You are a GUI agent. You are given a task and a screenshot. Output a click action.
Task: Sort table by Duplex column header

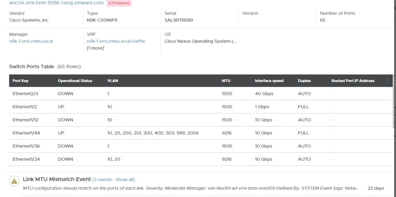(x=304, y=81)
